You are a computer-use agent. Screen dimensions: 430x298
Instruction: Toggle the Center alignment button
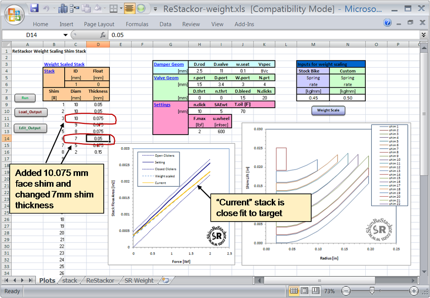[x=129, y=9]
